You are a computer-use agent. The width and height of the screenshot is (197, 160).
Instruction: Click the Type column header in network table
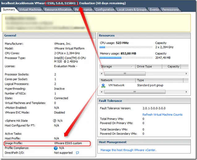159,80
